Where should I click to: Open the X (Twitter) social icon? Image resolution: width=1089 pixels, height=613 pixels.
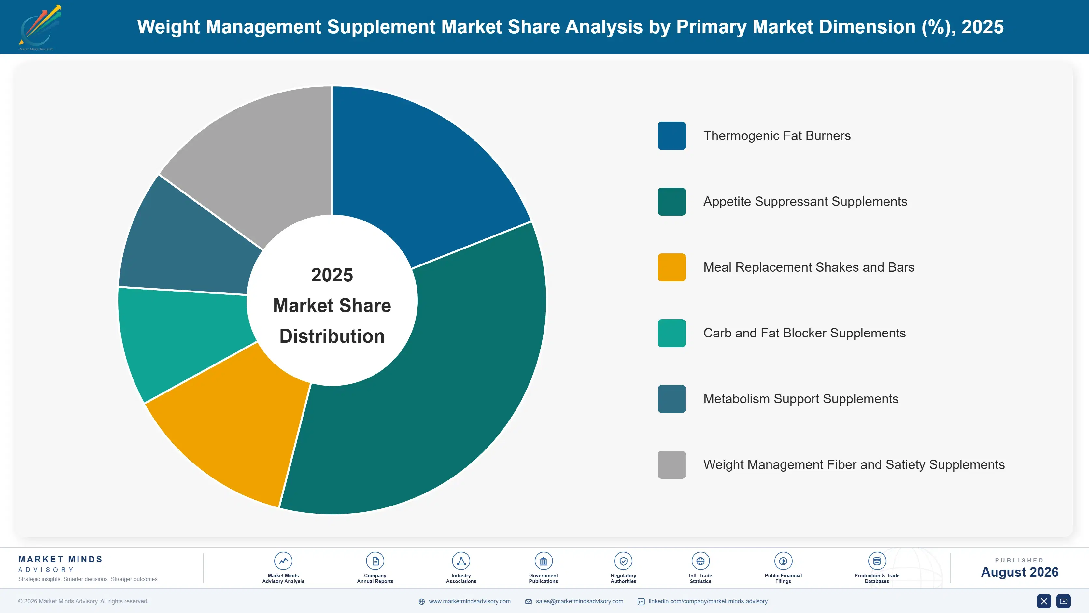point(1044,601)
